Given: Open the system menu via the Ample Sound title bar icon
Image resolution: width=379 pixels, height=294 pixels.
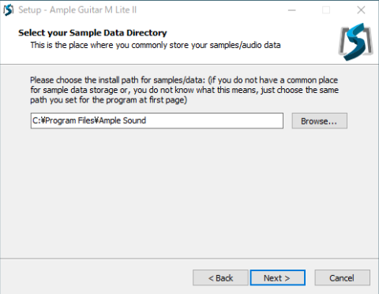Looking at the screenshot, I should (x=9, y=10).
